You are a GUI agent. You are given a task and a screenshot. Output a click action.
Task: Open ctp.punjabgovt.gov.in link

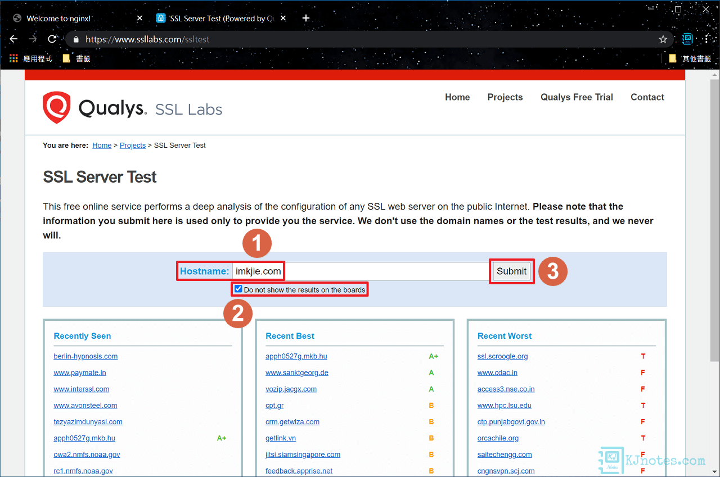coord(511,421)
